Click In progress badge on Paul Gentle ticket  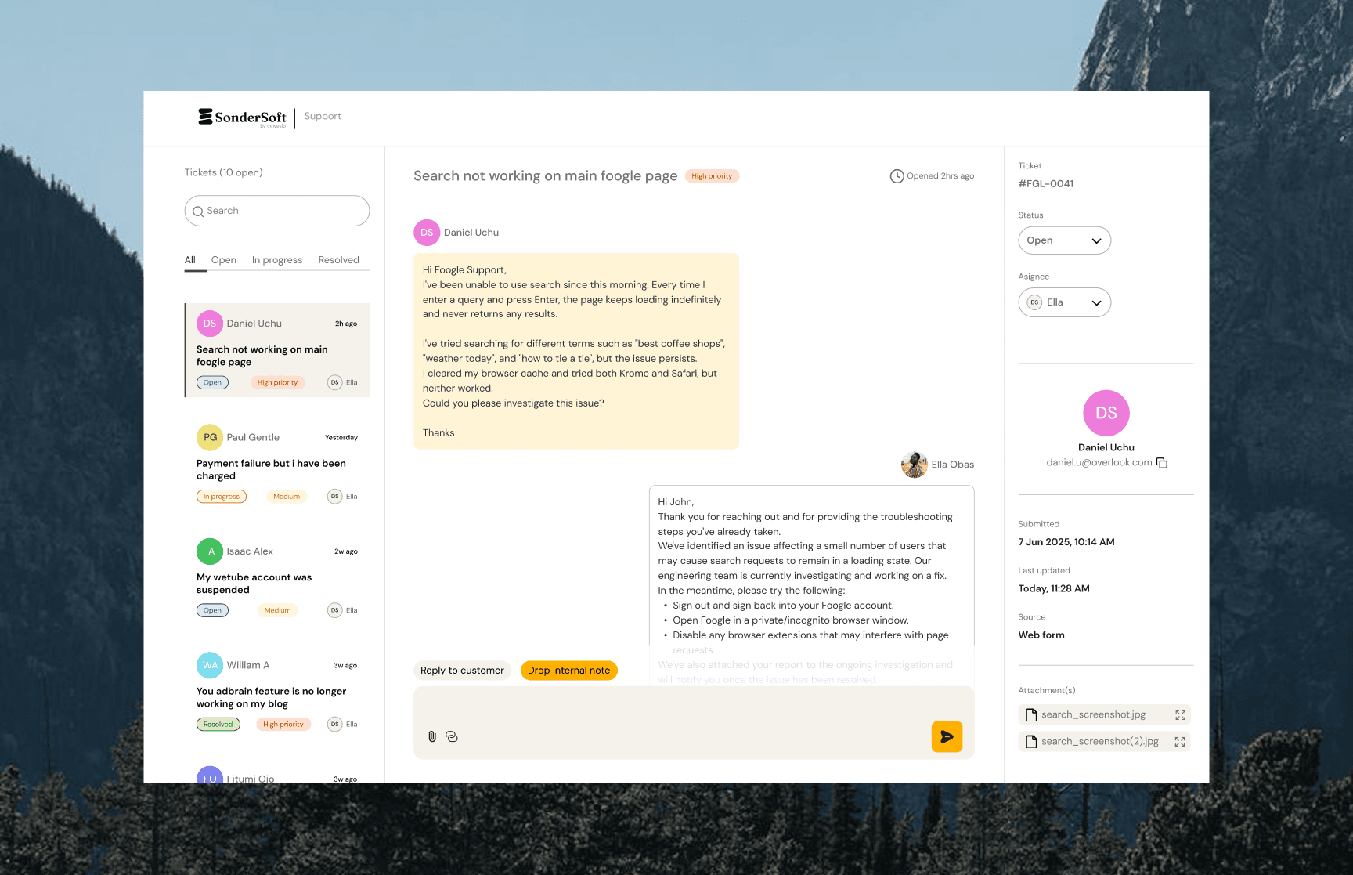[222, 497]
